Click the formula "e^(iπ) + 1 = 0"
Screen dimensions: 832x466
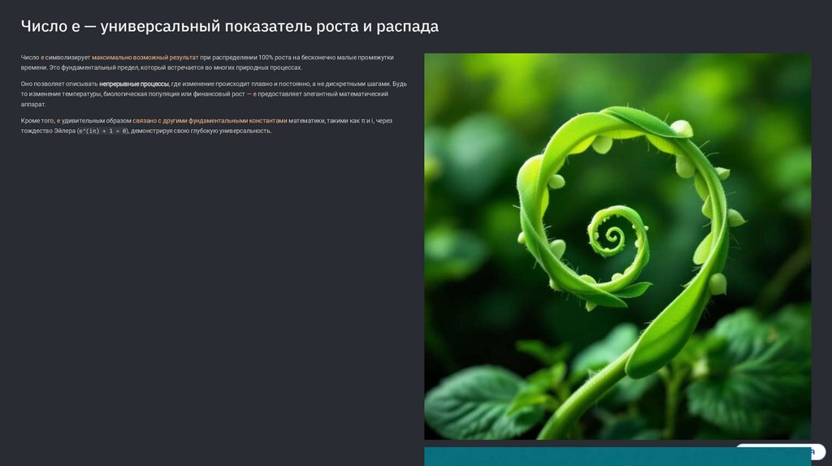pyautogui.click(x=102, y=131)
